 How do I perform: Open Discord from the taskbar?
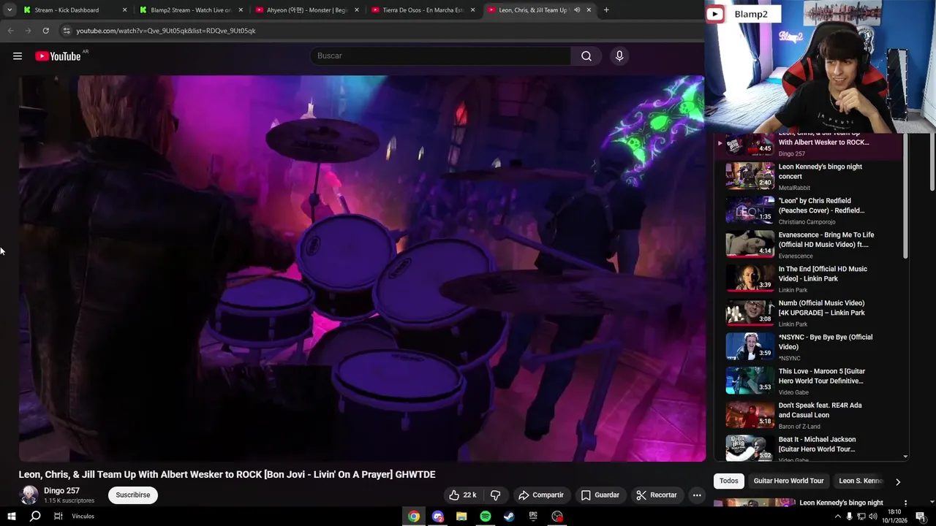point(438,517)
